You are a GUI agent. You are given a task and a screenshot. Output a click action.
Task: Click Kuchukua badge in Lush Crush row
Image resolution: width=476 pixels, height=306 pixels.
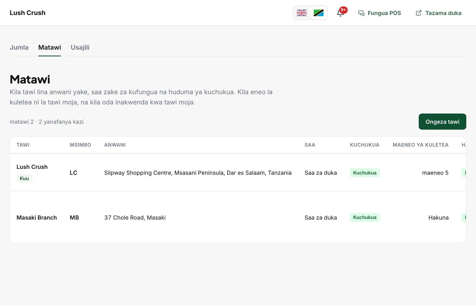[365, 173]
